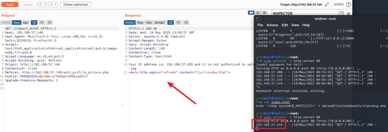This screenshot has width=388, height=132.
Task: Select the side-by-side split layout icon
Action: click(x=251, y=12)
